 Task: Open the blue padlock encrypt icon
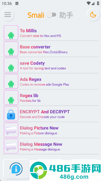(11, 114)
